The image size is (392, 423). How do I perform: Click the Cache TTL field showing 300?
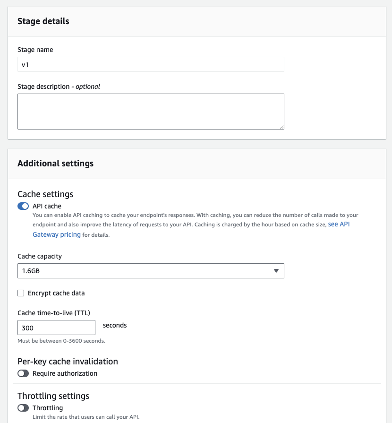click(56, 328)
